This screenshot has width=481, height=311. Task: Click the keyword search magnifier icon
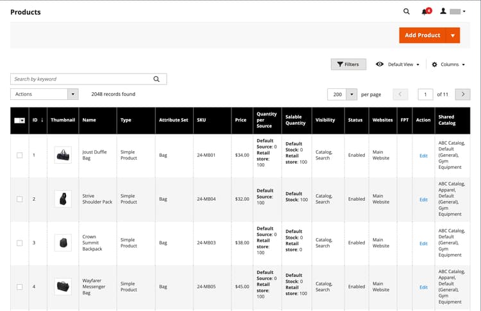[156, 79]
